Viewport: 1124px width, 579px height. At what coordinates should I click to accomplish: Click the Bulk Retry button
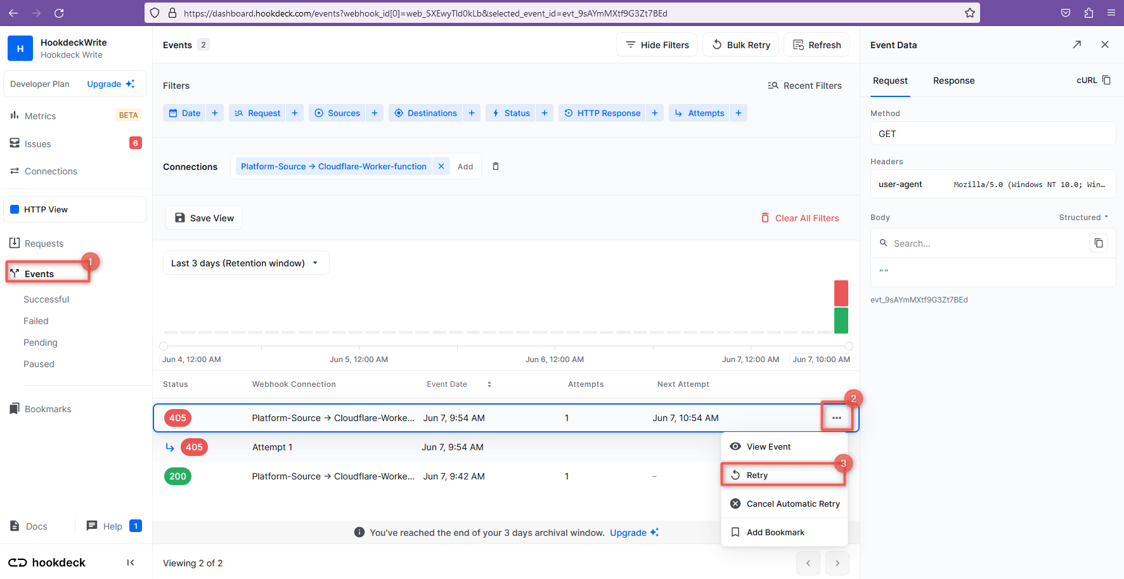740,44
